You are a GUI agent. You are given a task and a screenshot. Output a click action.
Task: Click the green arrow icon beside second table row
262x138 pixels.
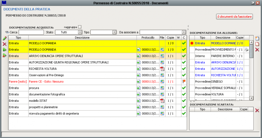5,50
